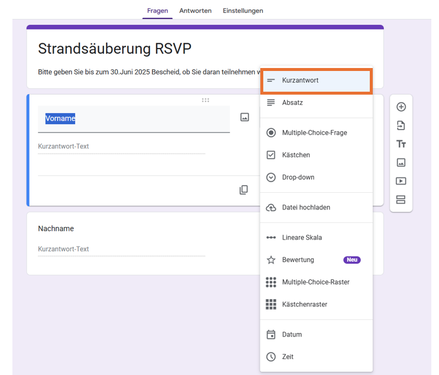Select the Fragen tab

157,11
